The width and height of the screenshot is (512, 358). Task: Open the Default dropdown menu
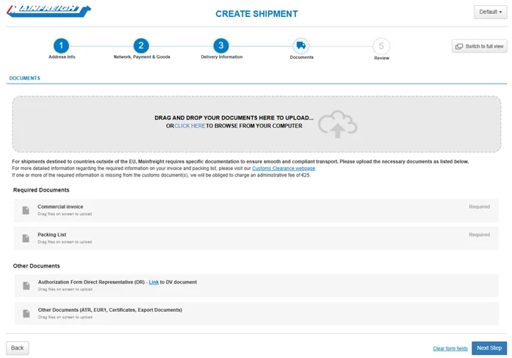490,12
